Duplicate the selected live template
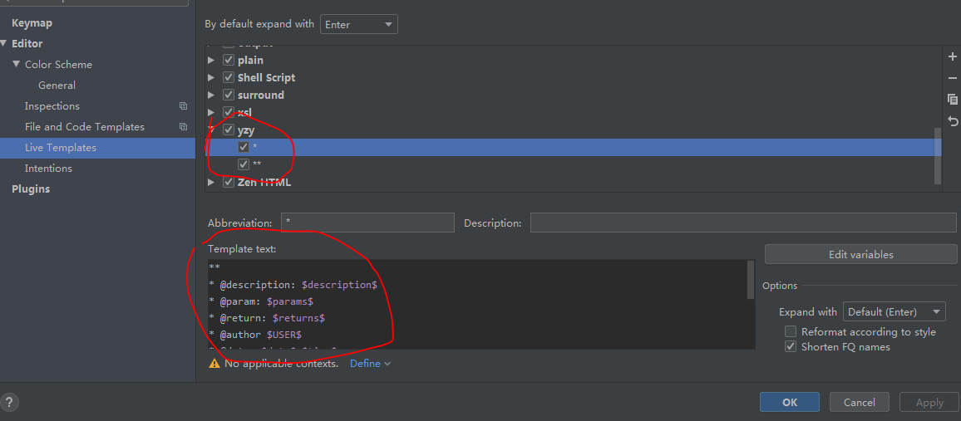Viewport: 961px width, 421px height. (953, 99)
